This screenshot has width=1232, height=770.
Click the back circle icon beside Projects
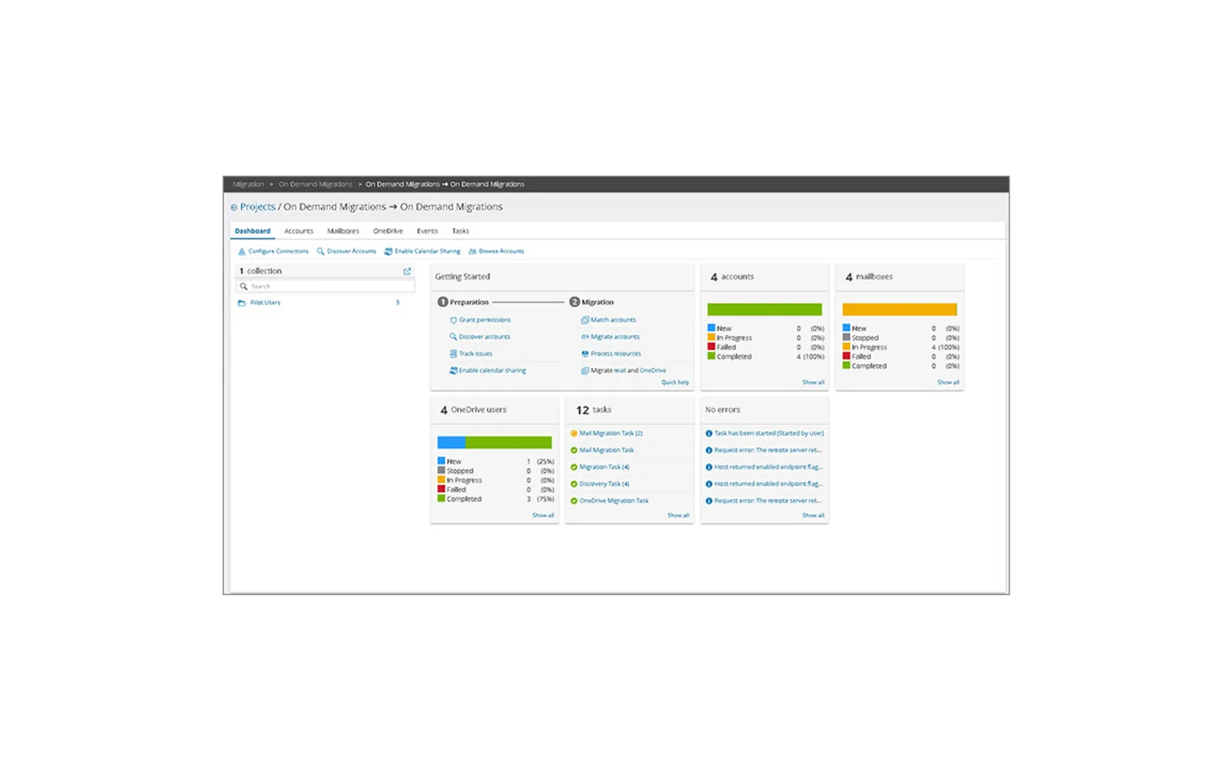click(234, 207)
